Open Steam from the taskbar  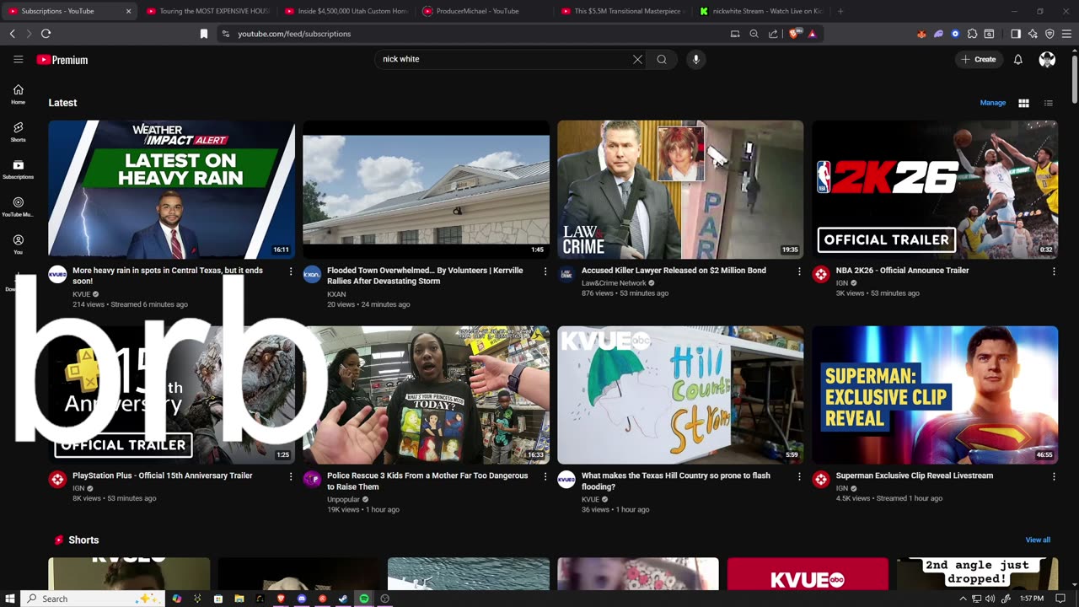343,599
